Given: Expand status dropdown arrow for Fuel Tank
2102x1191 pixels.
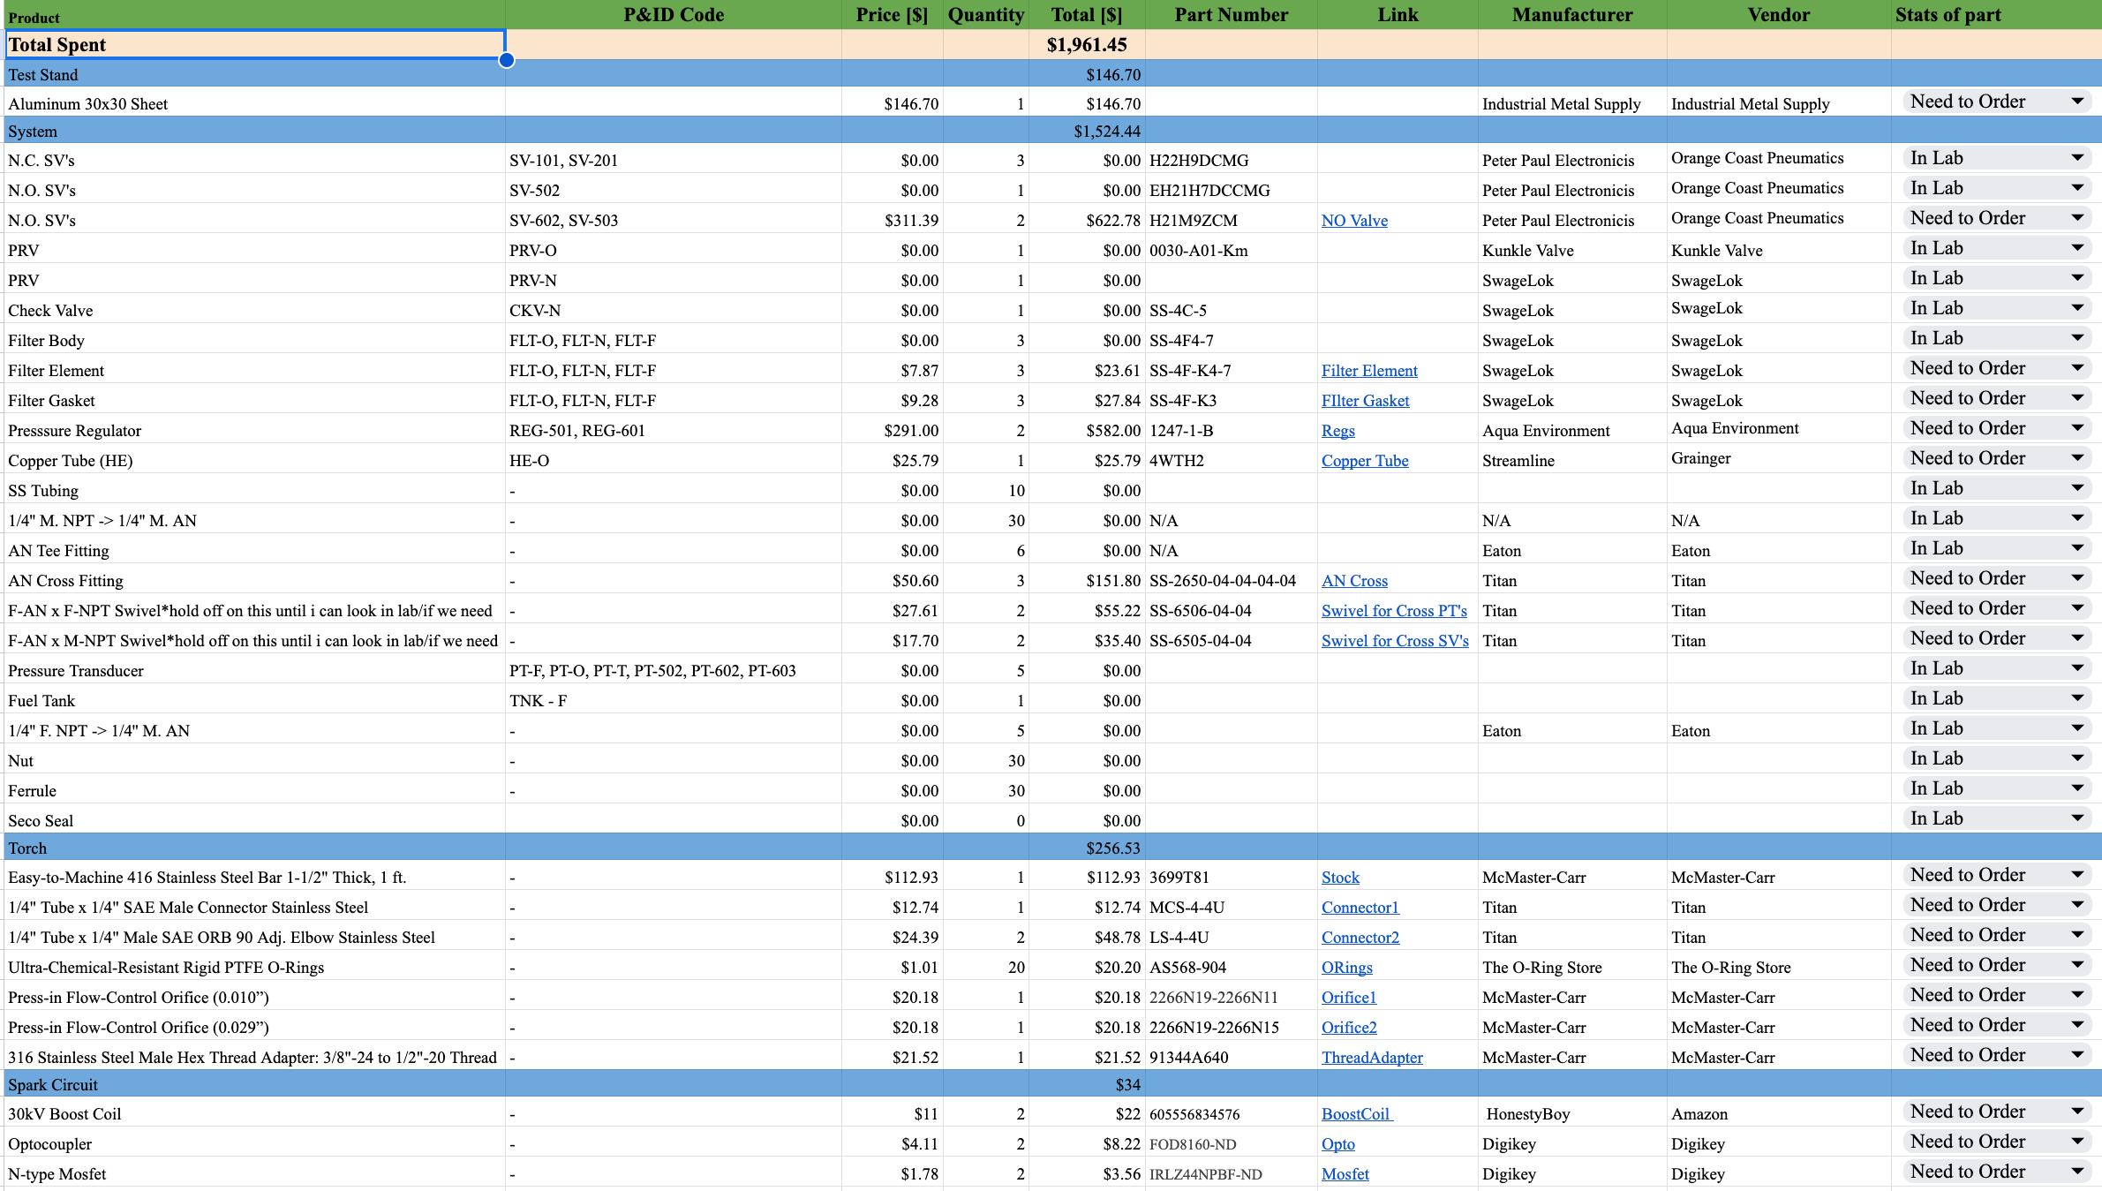Looking at the screenshot, I should coord(2077,698).
